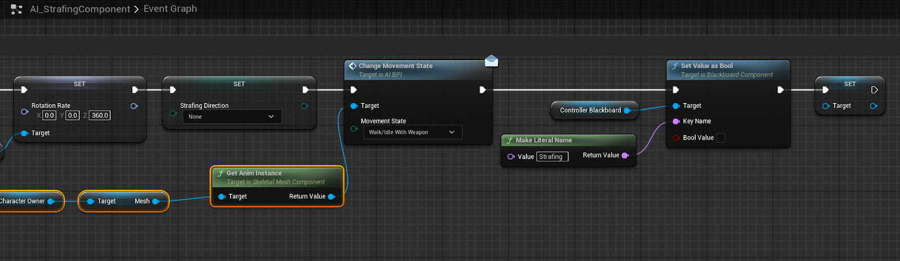Click 'Target is AI BPI' subtitle text

click(x=380, y=75)
